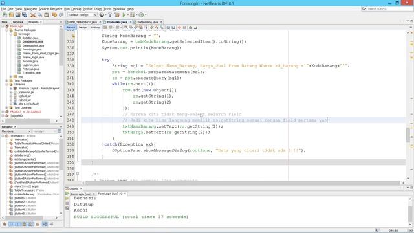Click the Save All toolbar icon
The width and height of the screenshot is (414, 233).
point(25,15)
